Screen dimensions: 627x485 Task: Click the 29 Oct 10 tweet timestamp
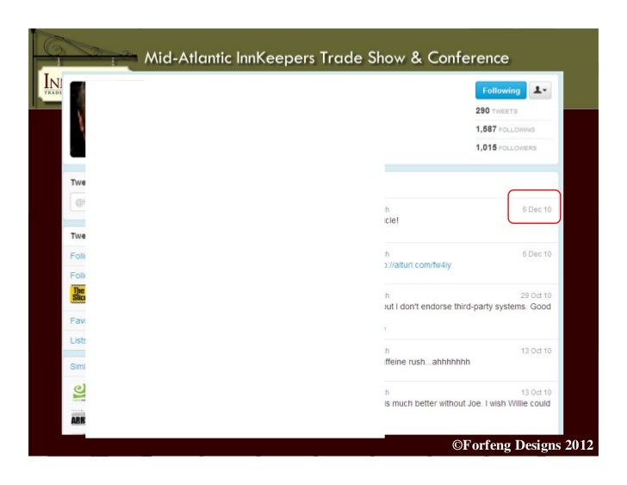pyautogui.click(x=536, y=295)
